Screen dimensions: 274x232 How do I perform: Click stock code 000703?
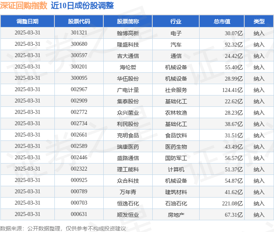click(79, 203)
